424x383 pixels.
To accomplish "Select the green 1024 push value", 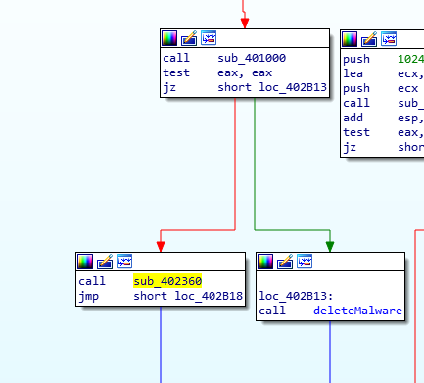I will tap(410, 59).
